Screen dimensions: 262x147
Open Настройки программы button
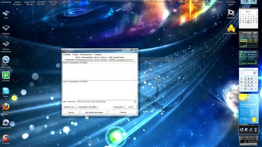pos(94,113)
